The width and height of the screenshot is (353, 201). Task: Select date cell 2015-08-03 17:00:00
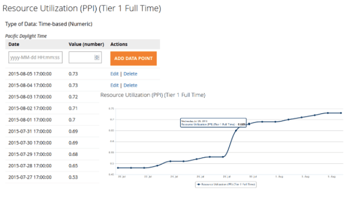click(x=30, y=96)
